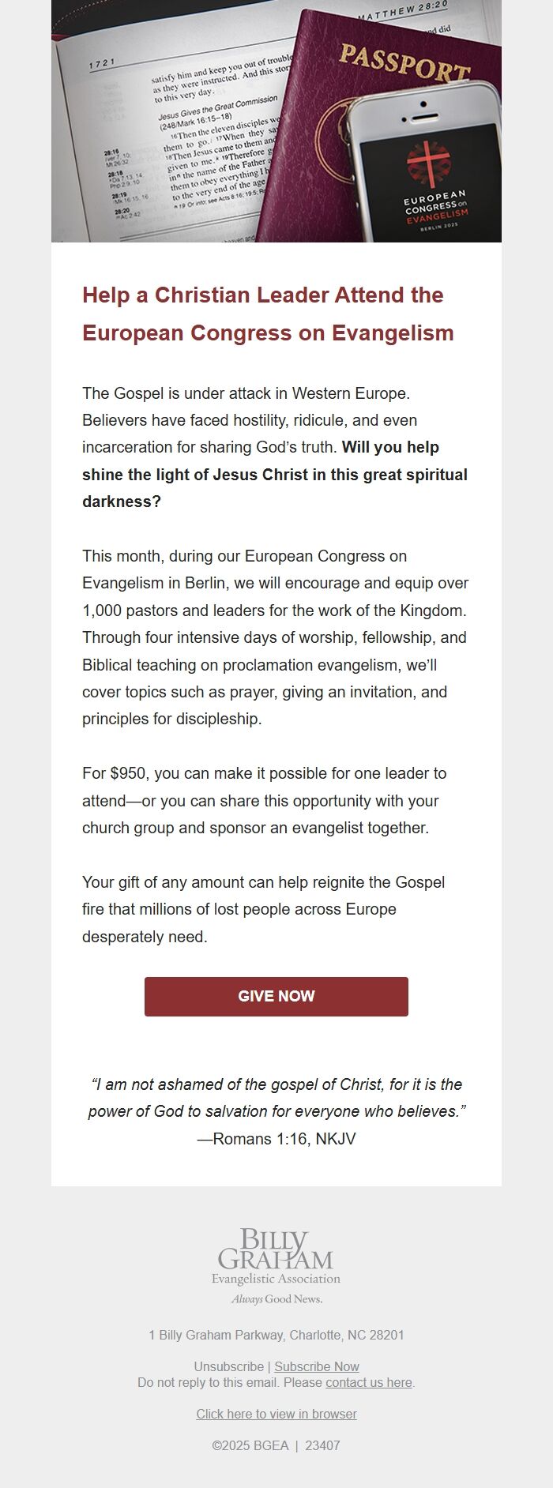Viewport: 553px width, 1488px height.
Task: Click the paragraph starting 'This month, during'
Action: [276, 637]
